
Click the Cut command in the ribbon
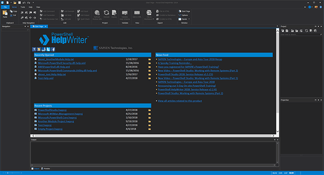click(13, 15)
